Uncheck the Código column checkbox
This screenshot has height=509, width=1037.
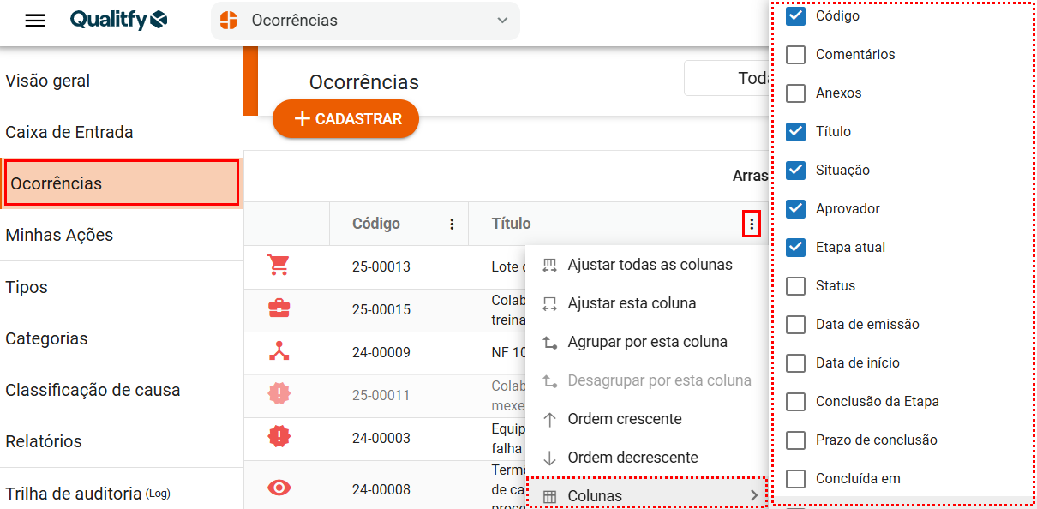(x=796, y=16)
